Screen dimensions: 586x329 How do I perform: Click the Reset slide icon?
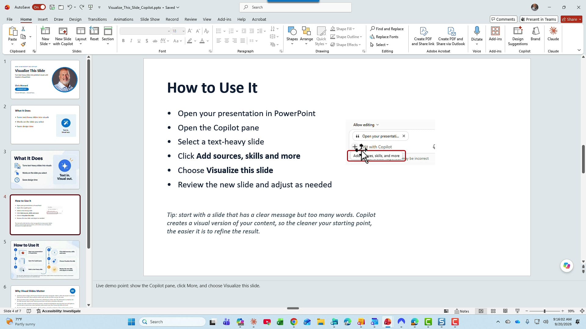tap(94, 34)
